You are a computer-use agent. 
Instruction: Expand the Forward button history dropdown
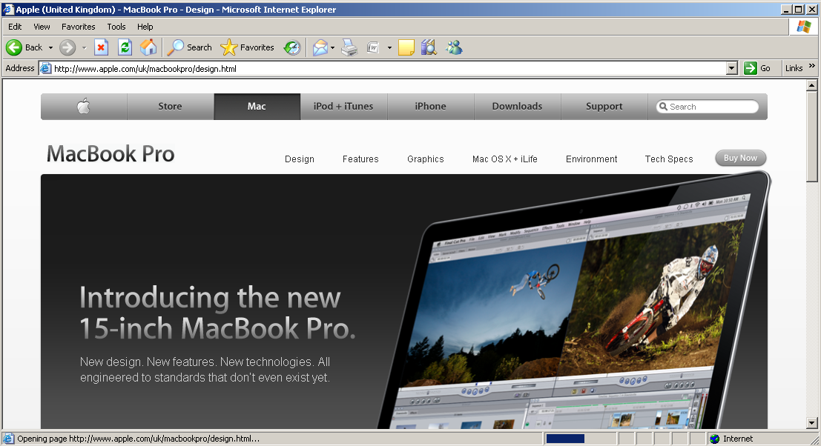coord(84,47)
